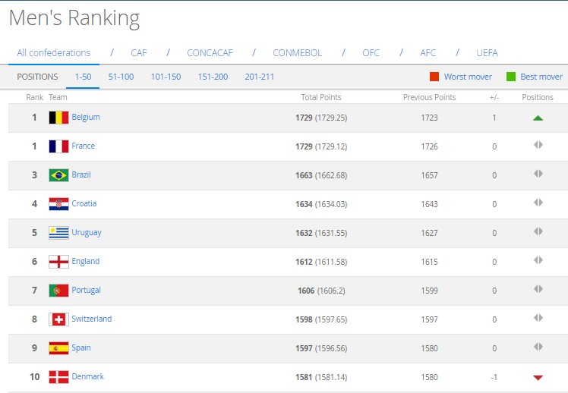Click Uruguay's previous points 1627

[x=429, y=233]
